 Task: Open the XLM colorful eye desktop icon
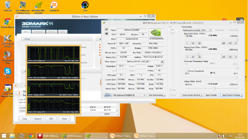coord(85,6)
